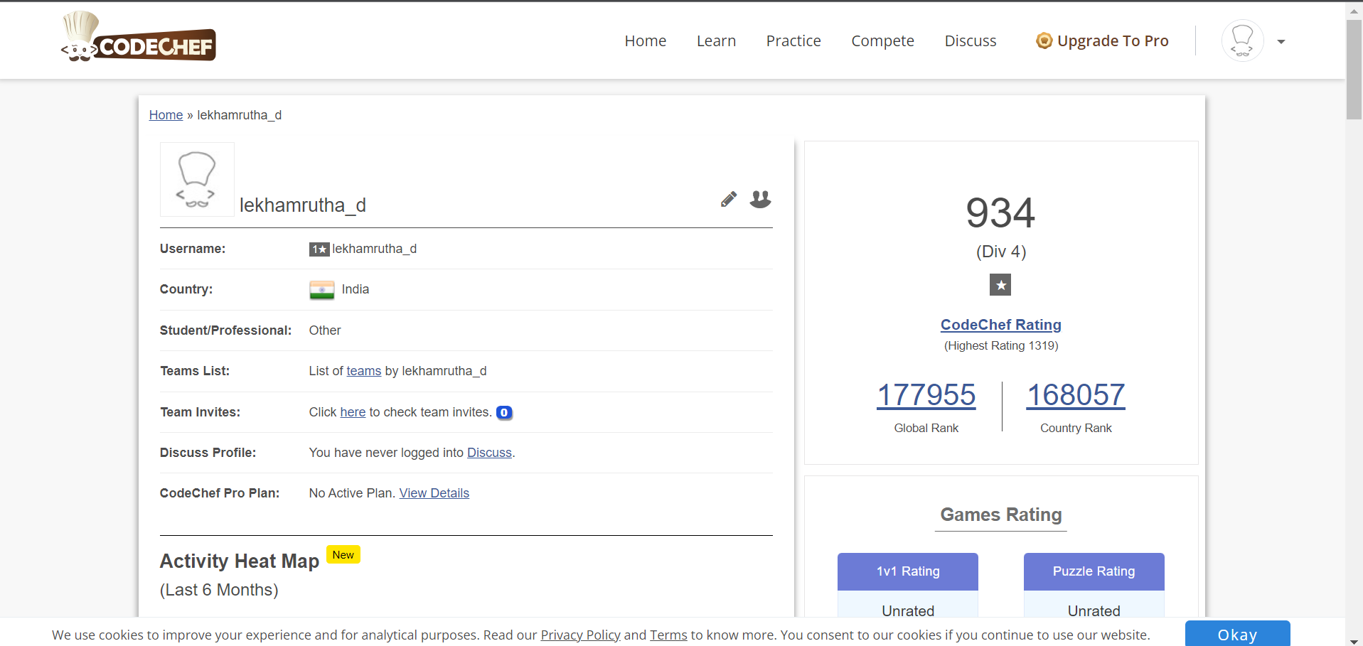Click the 'Other' student/professional value
Image resolution: width=1363 pixels, height=646 pixels.
[325, 330]
